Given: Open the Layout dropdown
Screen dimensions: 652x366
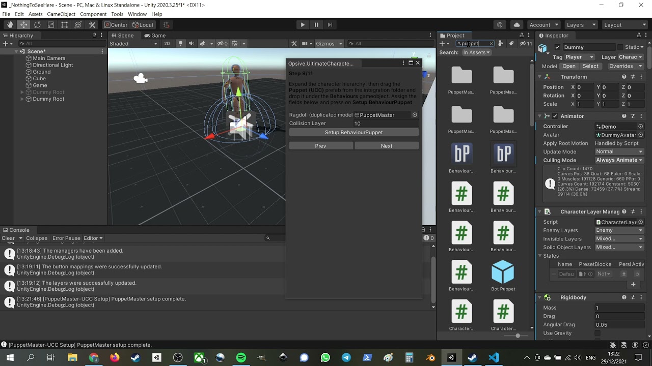Looking at the screenshot, I should tap(624, 25).
